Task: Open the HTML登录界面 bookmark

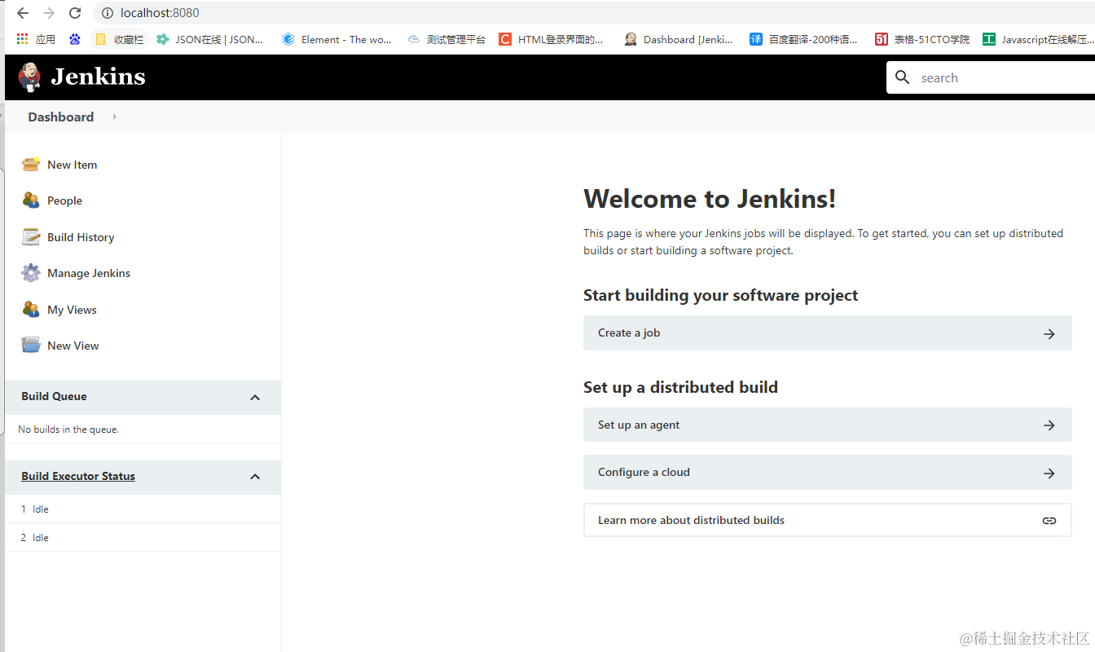Action: pos(552,39)
